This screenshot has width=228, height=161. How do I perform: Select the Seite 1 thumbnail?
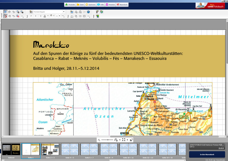pyautogui.click(x=31, y=149)
